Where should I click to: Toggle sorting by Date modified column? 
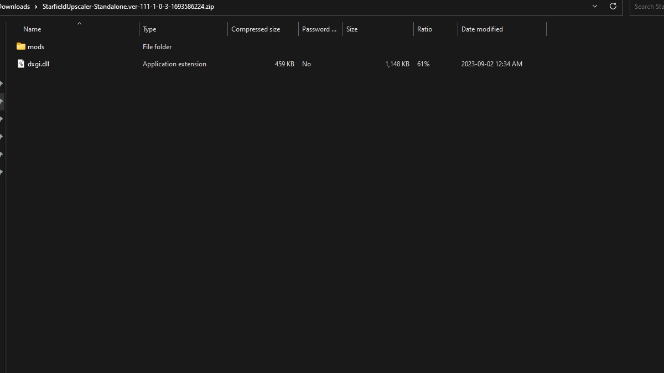click(481, 29)
